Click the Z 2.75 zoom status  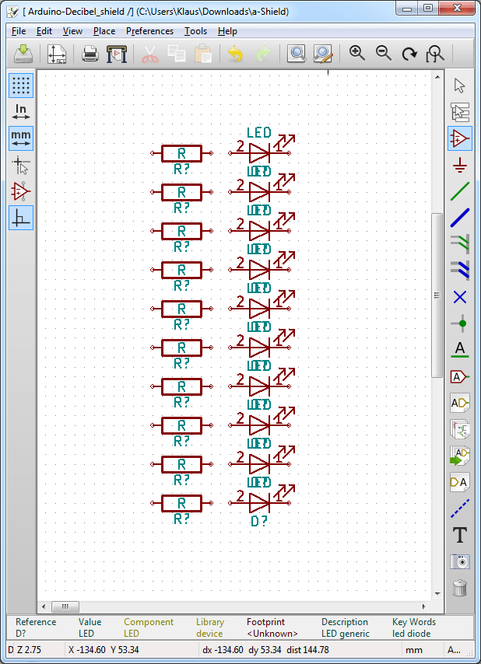pyautogui.click(x=29, y=650)
